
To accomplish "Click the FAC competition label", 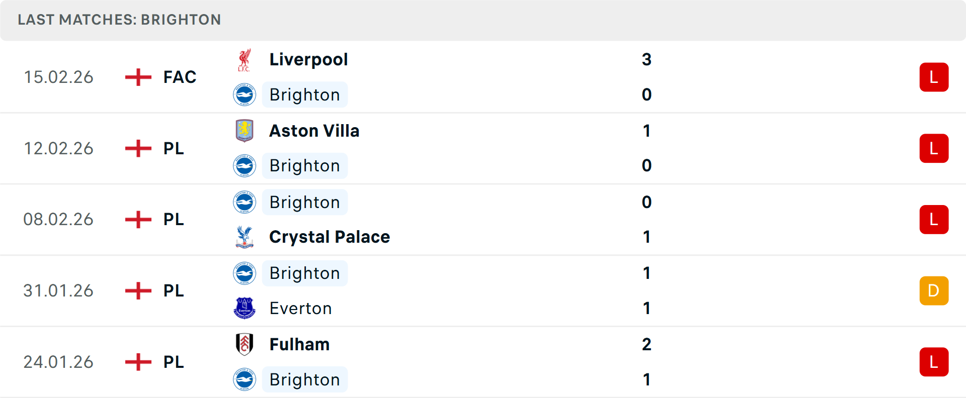I will (x=180, y=77).
